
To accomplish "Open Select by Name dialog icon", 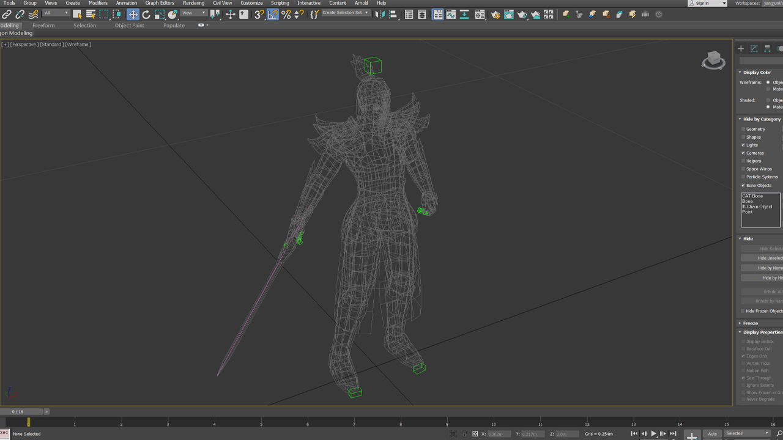I will (90, 14).
